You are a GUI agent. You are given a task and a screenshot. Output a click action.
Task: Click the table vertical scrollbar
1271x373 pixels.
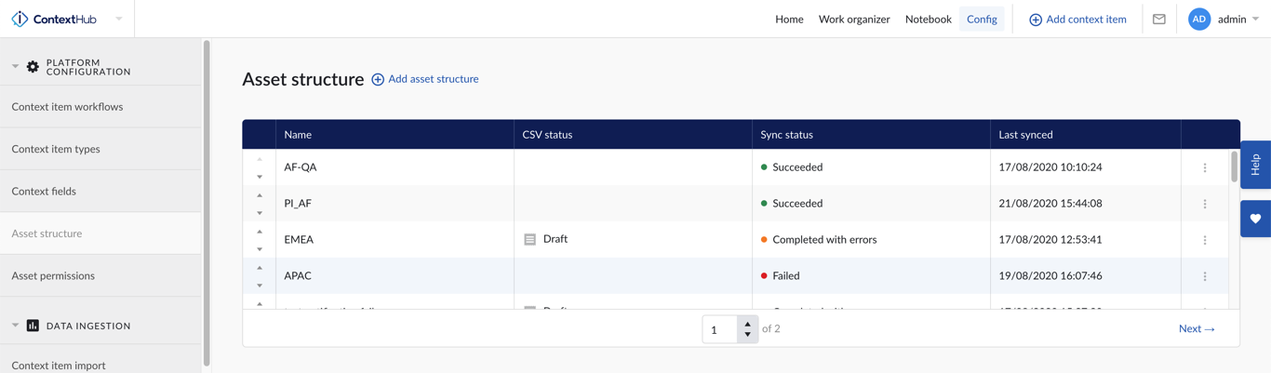click(1235, 167)
